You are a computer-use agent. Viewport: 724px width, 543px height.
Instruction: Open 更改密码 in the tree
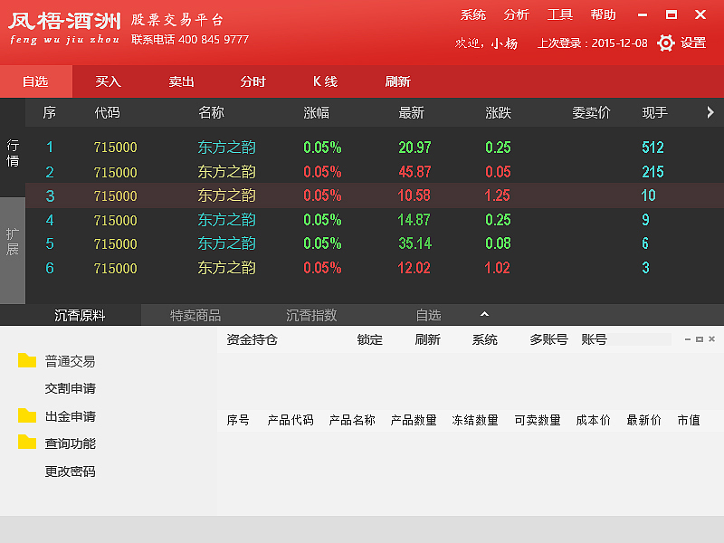tap(71, 472)
